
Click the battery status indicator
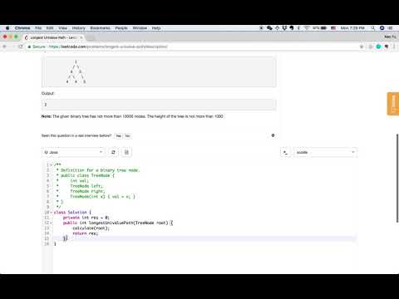tap(319, 28)
